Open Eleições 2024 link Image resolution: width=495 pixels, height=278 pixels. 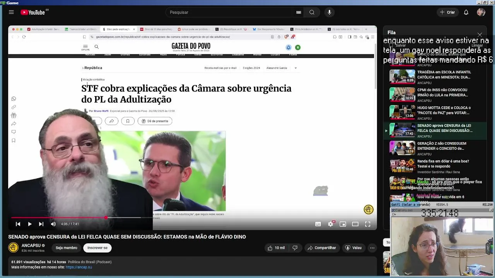[x=251, y=68]
